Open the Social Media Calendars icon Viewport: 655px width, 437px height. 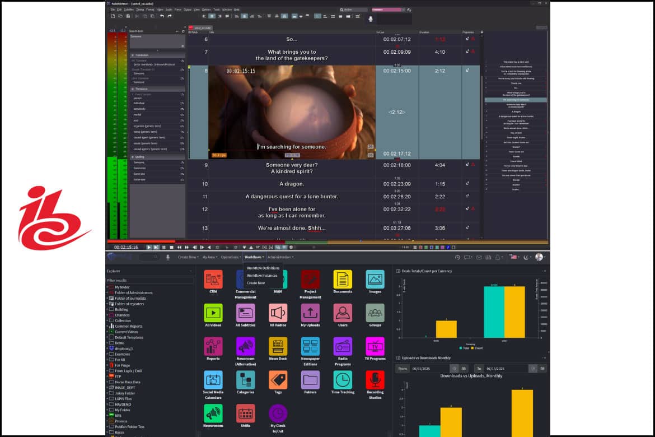click(213, 380)
